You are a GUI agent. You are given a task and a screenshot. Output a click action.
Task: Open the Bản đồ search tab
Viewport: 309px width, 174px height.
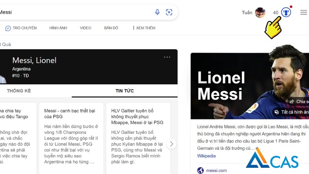tap(111, 28)
